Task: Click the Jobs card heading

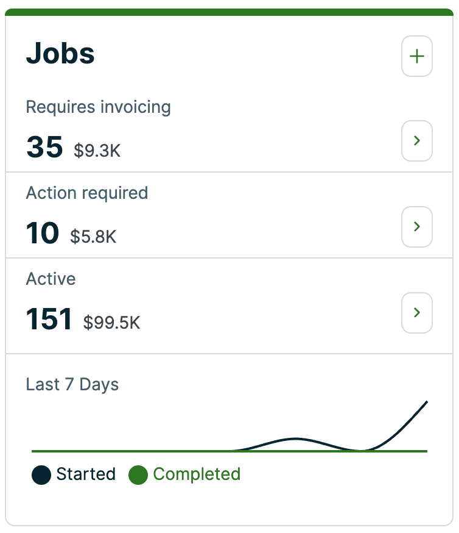Action: click(x=60, y=54)
